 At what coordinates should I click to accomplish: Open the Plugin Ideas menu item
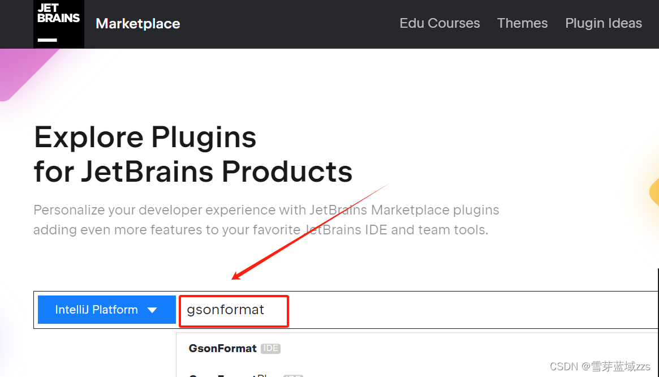604,23
